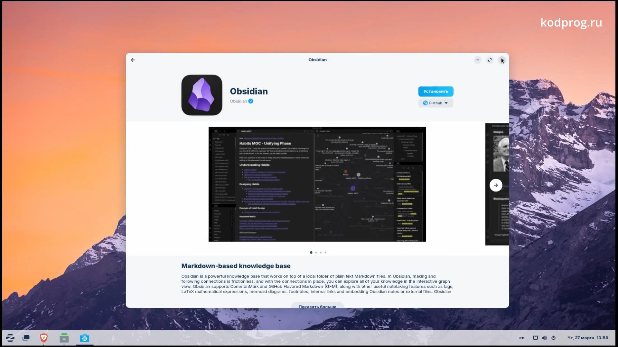Change the en keyboard layout indicator

pyautogui.click(x=522, y=338)
